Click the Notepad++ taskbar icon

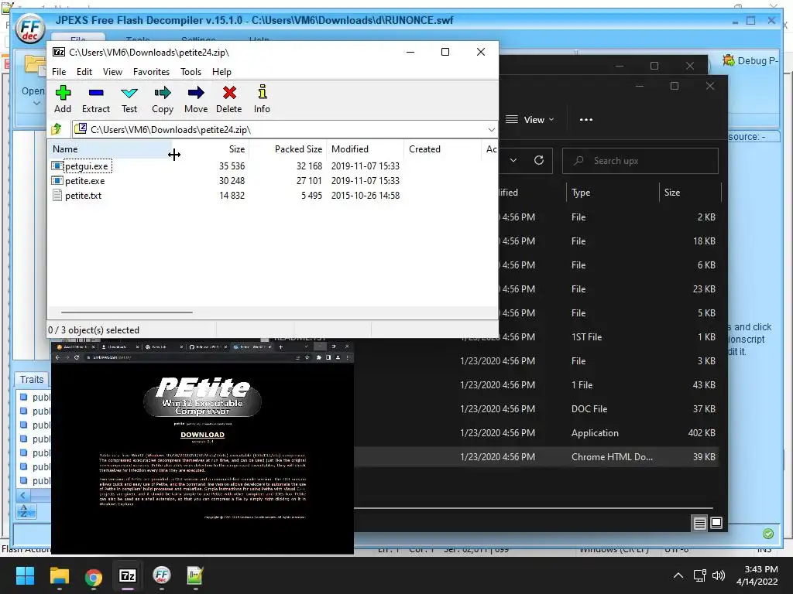(195, 575)
